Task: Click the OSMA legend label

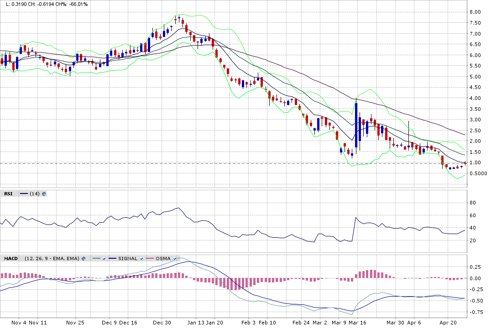Action: coord(163,259)
